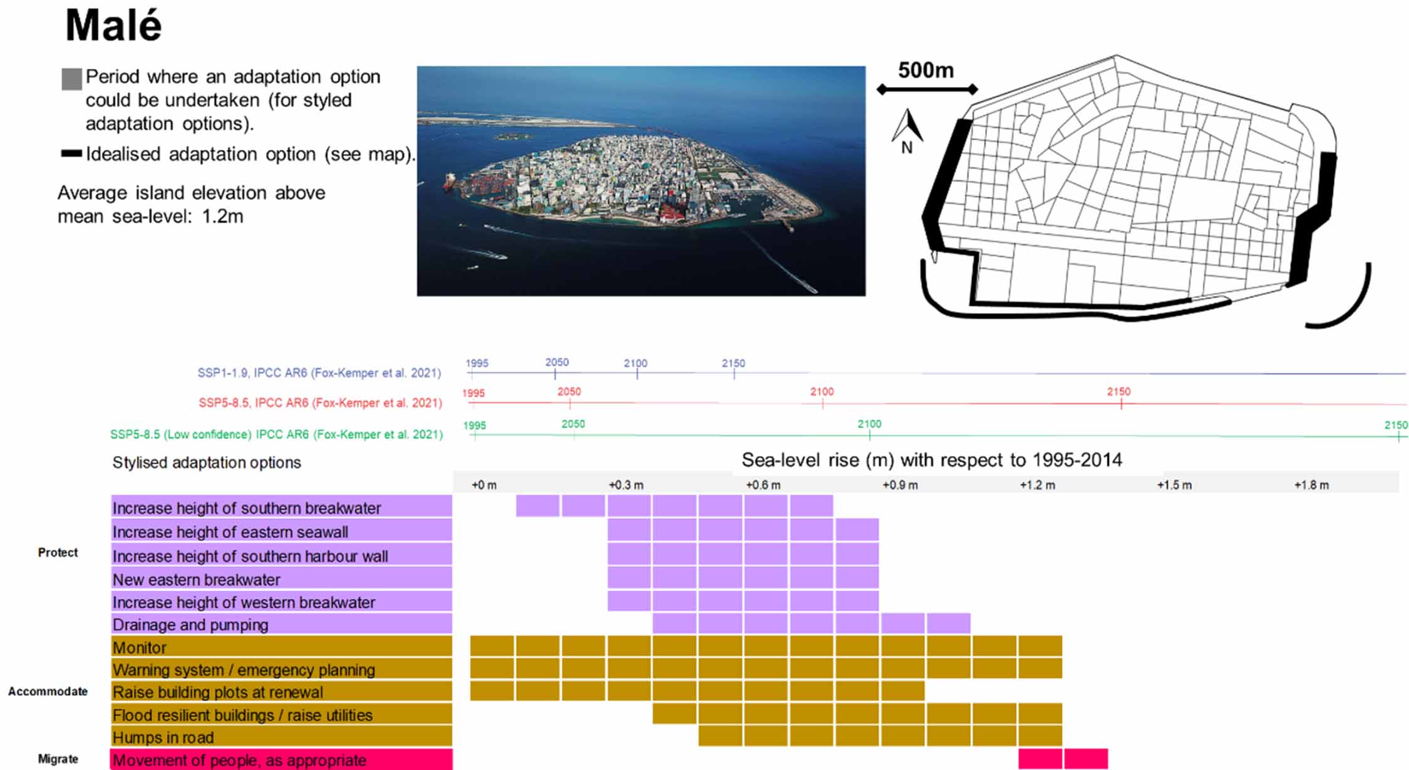Click the 'Accommodate' category label
Viewport: 1409px width, 770px height.
pyautogui.click(x=48, y=691)
